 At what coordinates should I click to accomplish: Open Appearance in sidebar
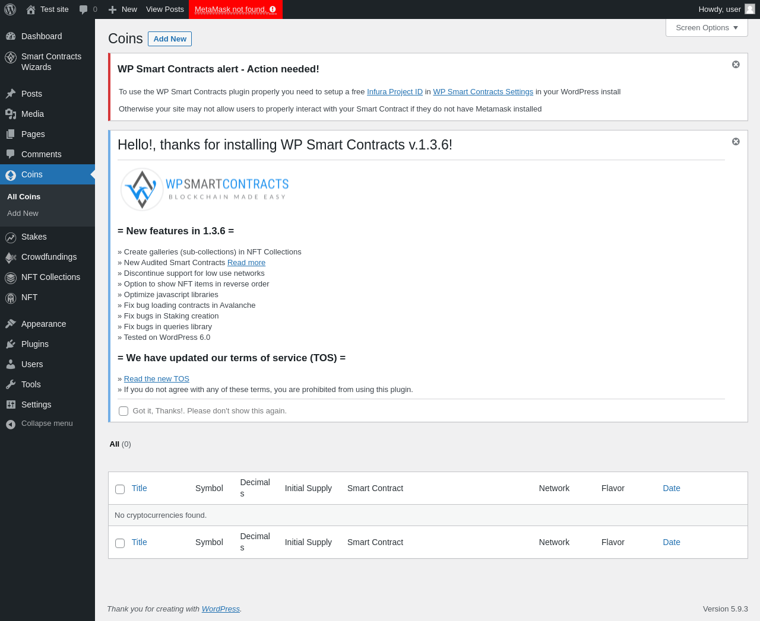pyautogui.click(x=47, y=324)
